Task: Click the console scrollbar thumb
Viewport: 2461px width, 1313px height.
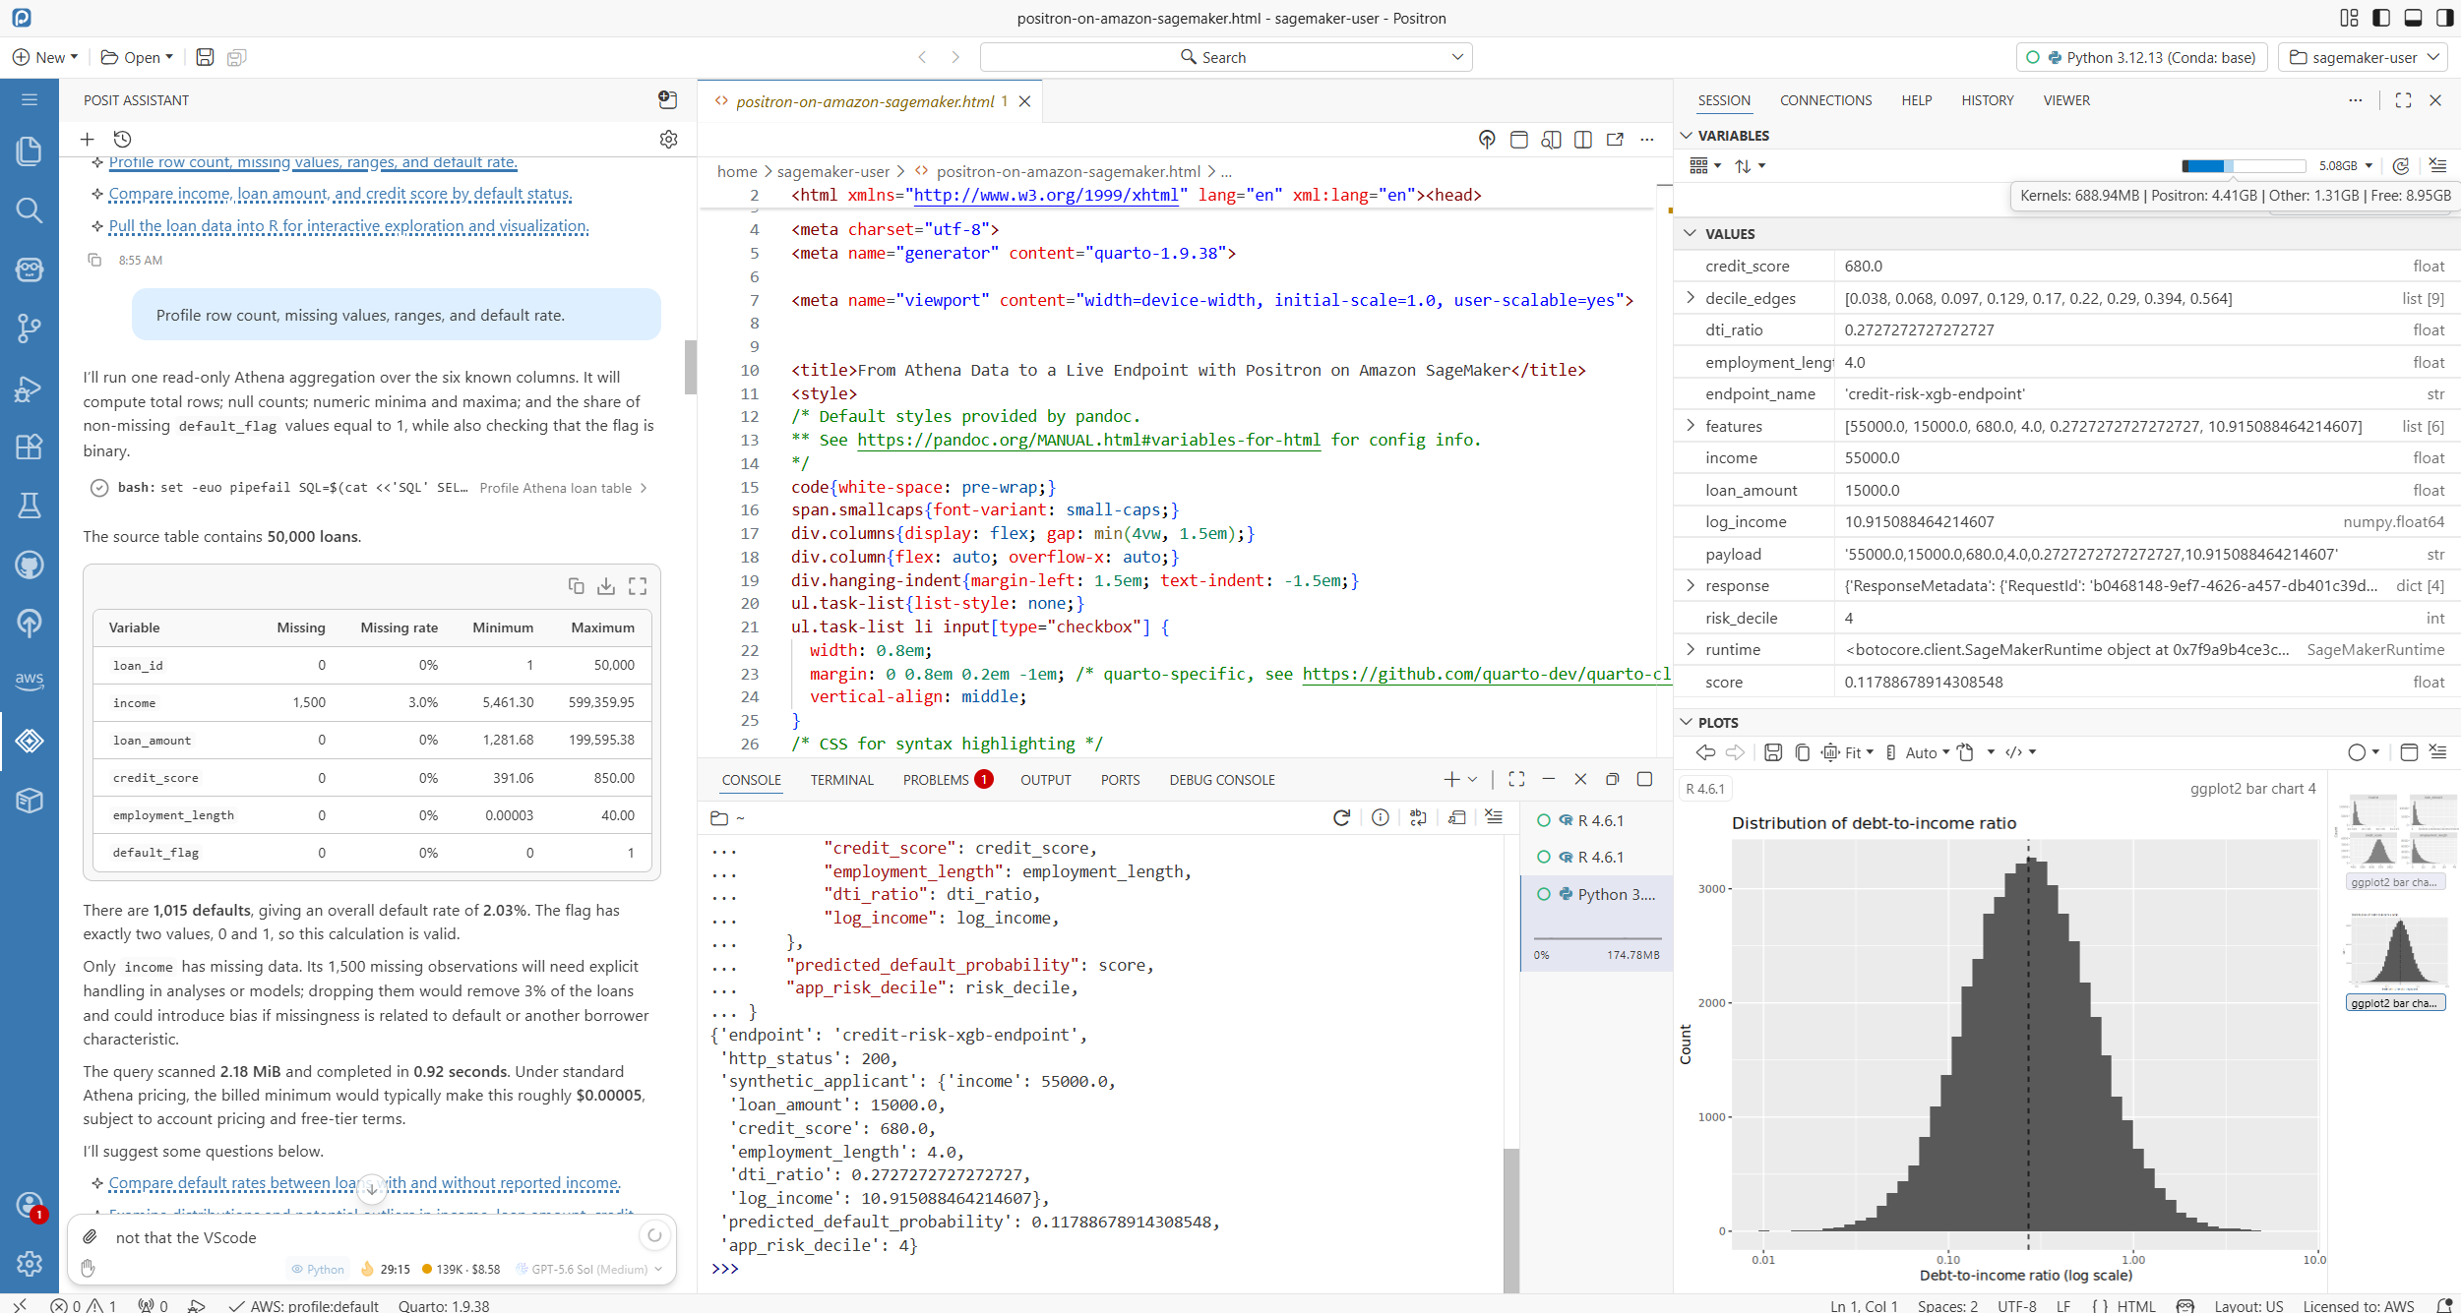Action: click(x=1511, y=1220)
